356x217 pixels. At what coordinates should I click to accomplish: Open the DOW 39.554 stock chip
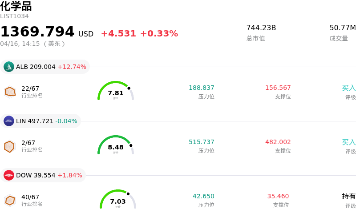[x=43, y=175]
